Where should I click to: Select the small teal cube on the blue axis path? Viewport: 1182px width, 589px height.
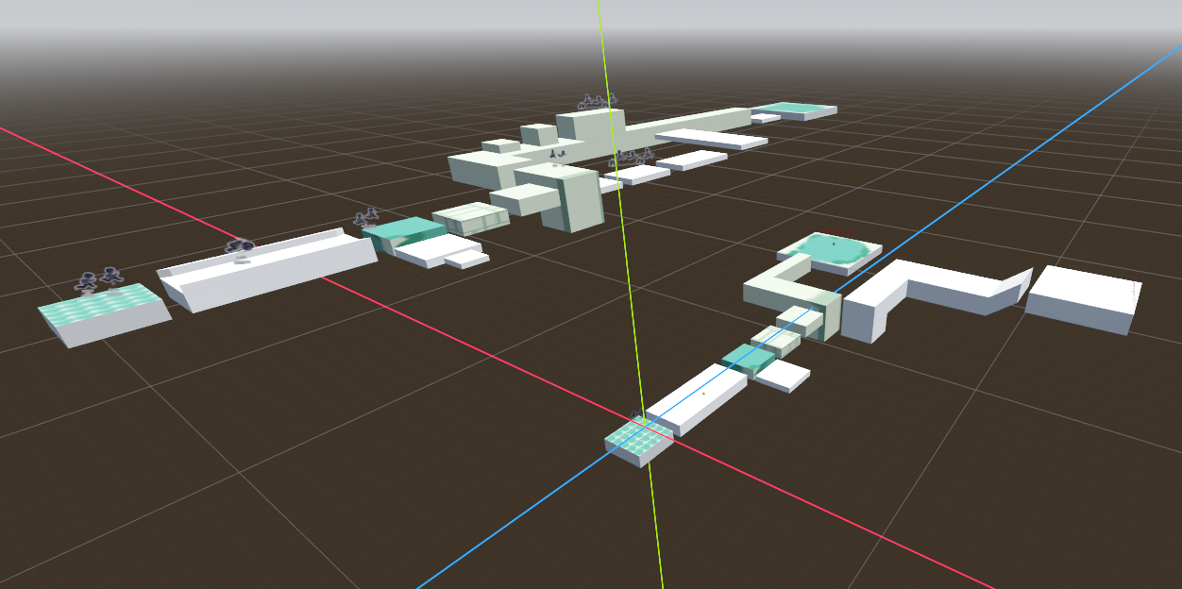click(748, 359)
